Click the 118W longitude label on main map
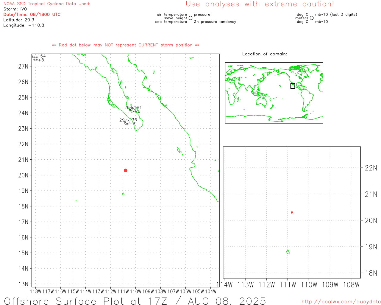Image resolution: width=381 pixels, height=305 pixels. point(36,291)
